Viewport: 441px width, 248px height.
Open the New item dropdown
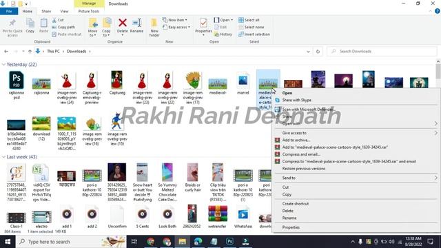coord(175,20)
